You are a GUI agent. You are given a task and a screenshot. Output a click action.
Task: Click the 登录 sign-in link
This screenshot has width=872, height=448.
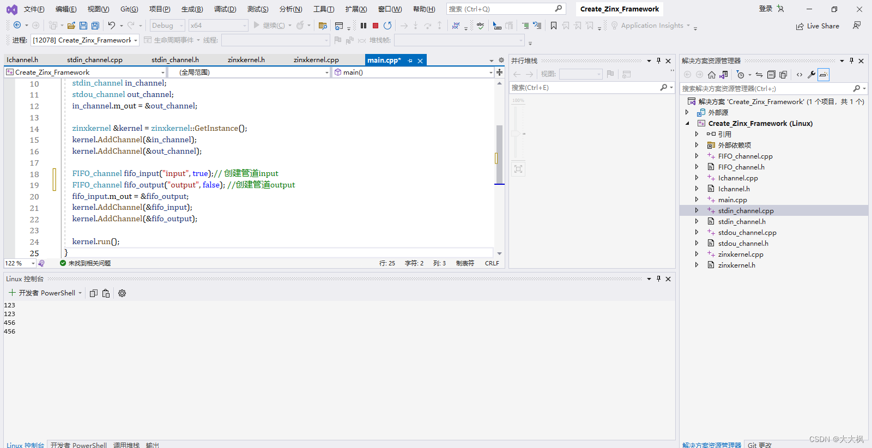click(x=765, y=9)
